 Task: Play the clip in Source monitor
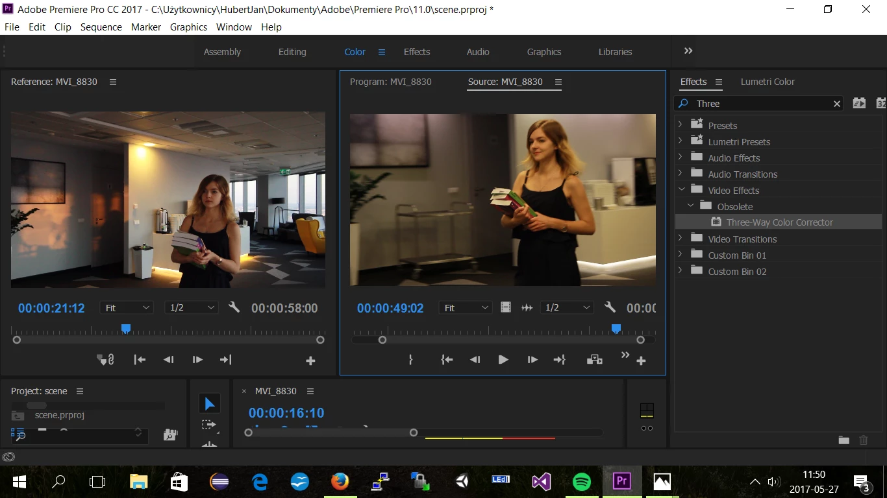click(x=503, y=359)
